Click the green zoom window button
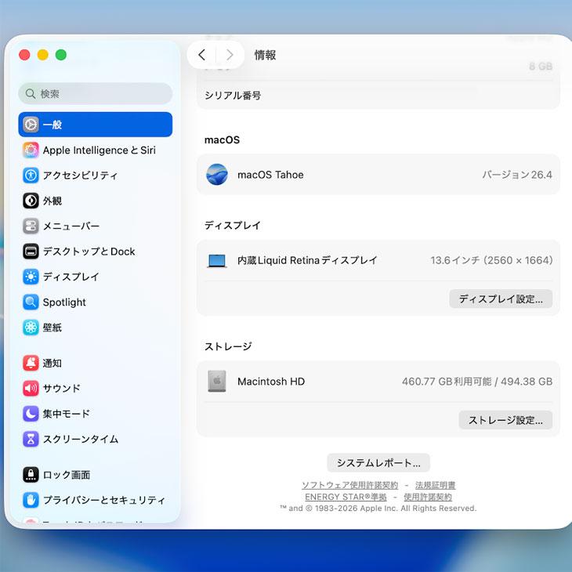 [x=61, y=55]
